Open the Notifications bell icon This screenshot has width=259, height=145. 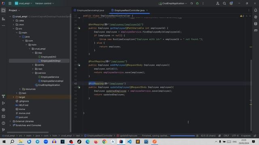pyautogui.click(x=255, y=10)
